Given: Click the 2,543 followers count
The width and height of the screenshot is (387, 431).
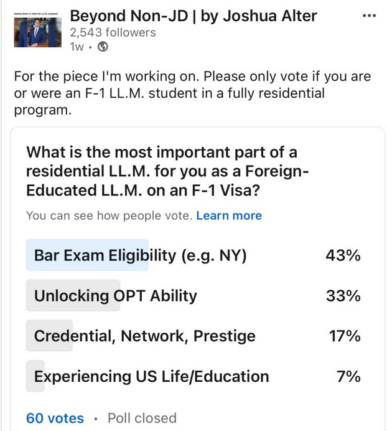Looking at the screenshot, I should 113,33.
